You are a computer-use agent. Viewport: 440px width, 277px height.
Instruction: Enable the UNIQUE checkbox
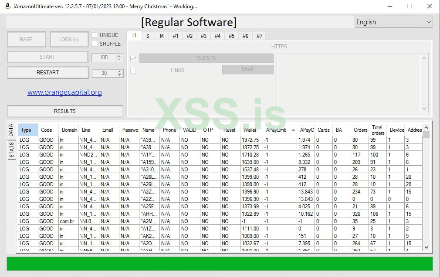click(95, 35)
